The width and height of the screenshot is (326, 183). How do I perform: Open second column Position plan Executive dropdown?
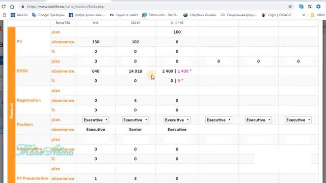click(135, 120)
